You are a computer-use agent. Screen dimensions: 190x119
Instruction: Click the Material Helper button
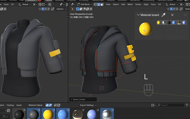tap(35, 105)
